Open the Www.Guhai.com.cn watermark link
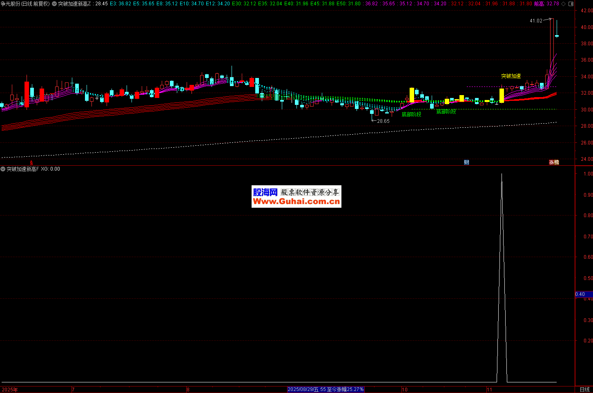Image resolution: width=593 pixels, height=393 pixels. point(296,201)
